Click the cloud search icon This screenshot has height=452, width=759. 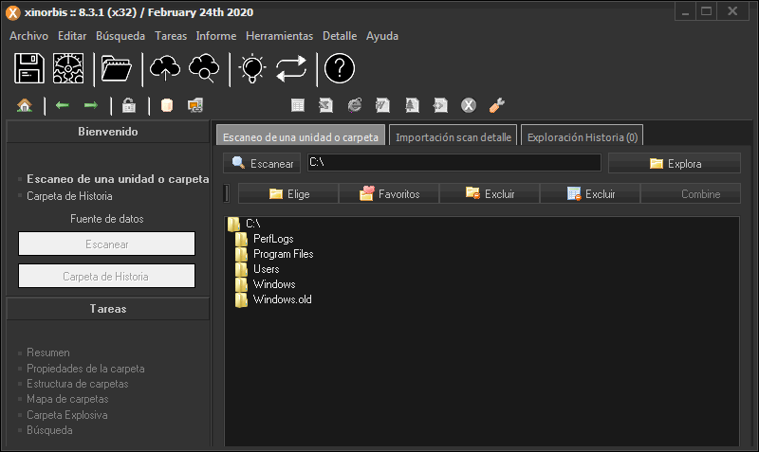click(x=204, y=68)
